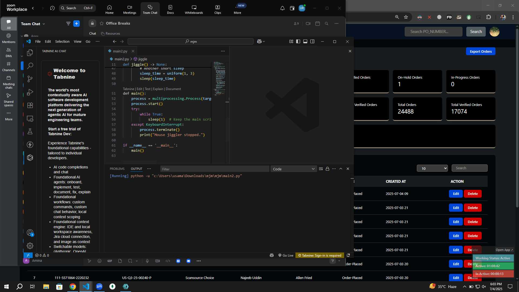This screenshot has height=292, width=519.
Task: Go back in VS Code navigation history
Action: pyautogui.click(x=115, y=41)
